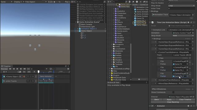The width and height of the screenshot is (197, 110).
Task: Open Timeline add track plus menu
Action: (x=5, y=72)
